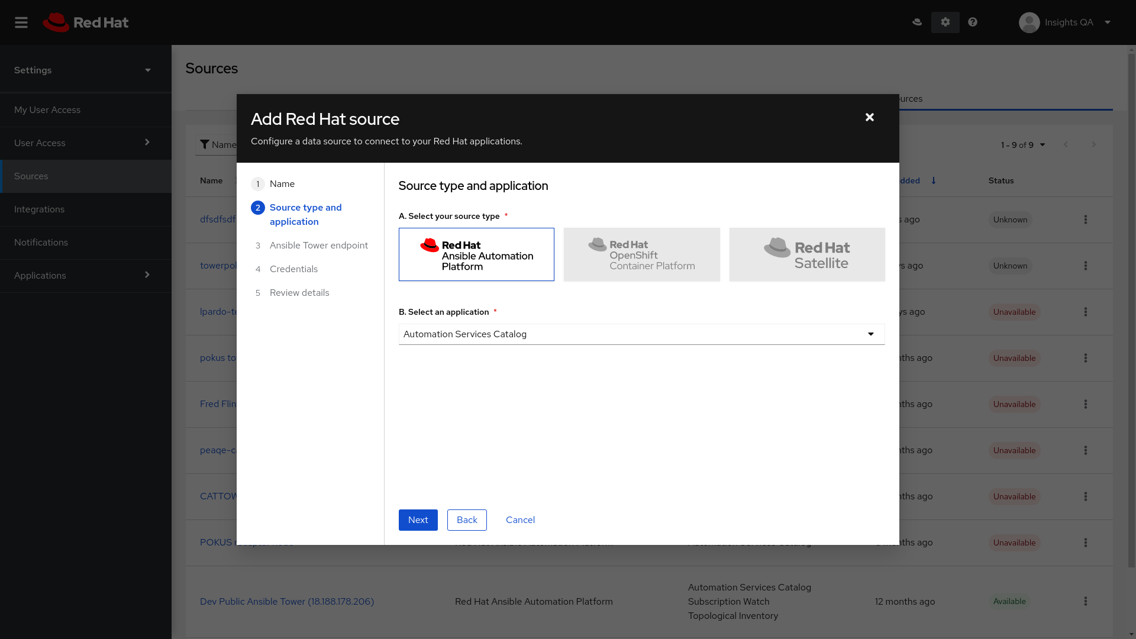Toggle the hamburger menu sidebar

[x=21, y=22]
